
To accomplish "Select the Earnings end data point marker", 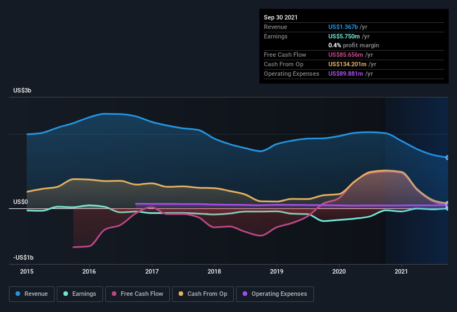I will [448, 208].
